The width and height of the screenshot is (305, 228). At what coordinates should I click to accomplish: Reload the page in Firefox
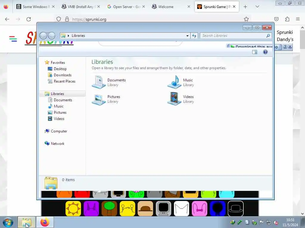point(29,19)
